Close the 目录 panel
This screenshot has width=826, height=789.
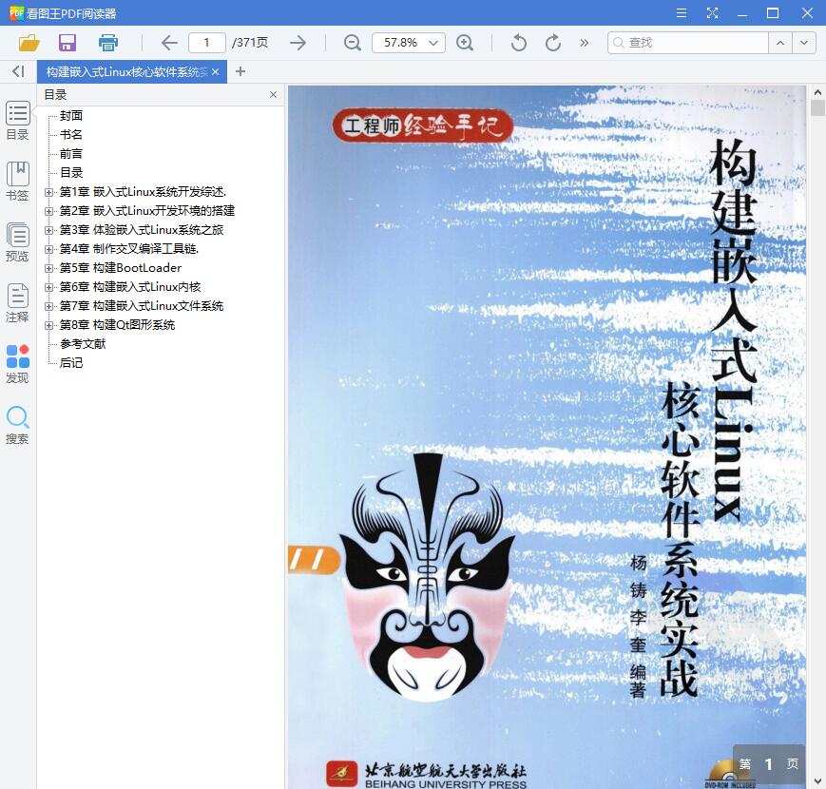[x=273, y=94]
